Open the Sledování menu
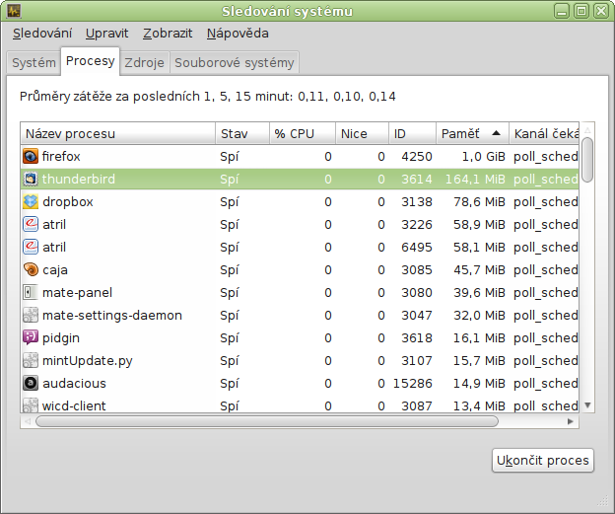 click(x=42, y=33)
